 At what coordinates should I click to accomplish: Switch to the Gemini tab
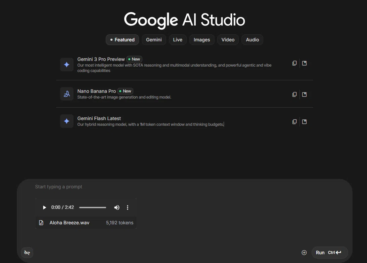[154, 40]
